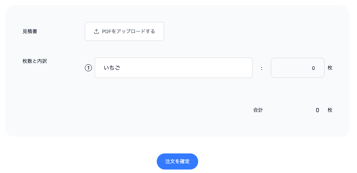357x173 pixels.
Task: Confirm the order with "注文を確定"
Action: pyautogui.click(x=177, y=161)
